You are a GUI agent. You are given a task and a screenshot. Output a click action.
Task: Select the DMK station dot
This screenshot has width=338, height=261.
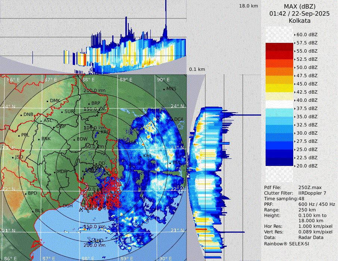pyautogui.click(x=48, y=101)
